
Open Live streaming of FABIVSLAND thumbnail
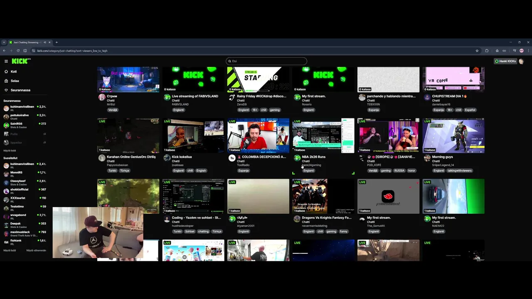[193, 79]
